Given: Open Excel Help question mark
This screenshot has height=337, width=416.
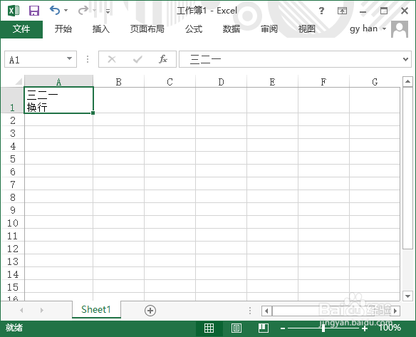Looking at the screenshot, I should [x=321, y=11].
